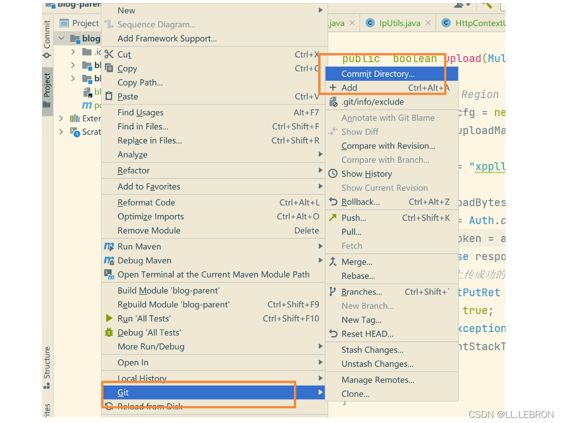The height and width of the screenshot is (423, 561).
Task: Click the Push green arrow icon
Action: (333, 218)
